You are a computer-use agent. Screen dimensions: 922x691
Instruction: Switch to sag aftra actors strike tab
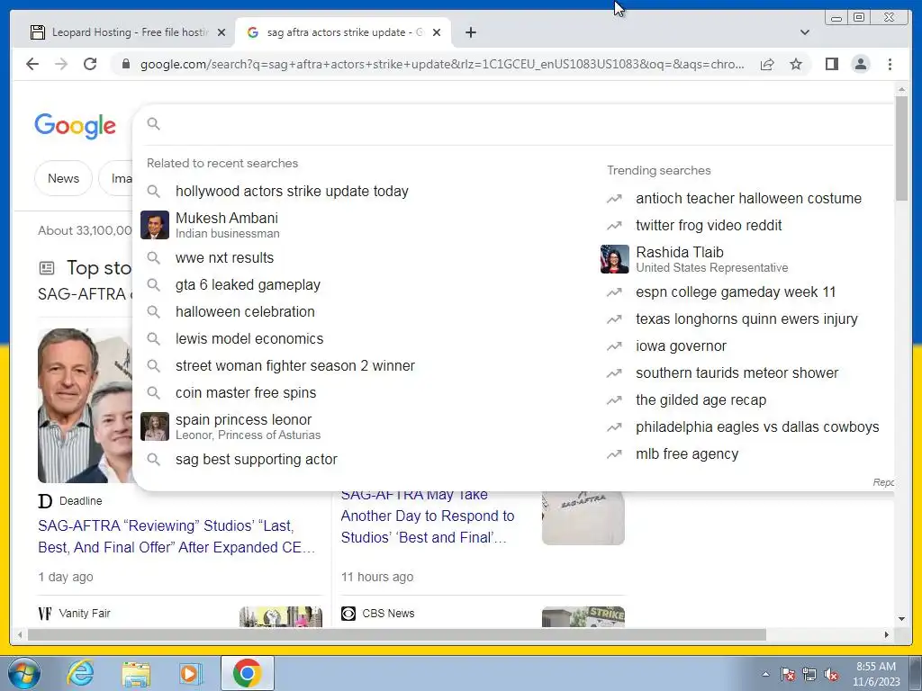pos(343,32)
